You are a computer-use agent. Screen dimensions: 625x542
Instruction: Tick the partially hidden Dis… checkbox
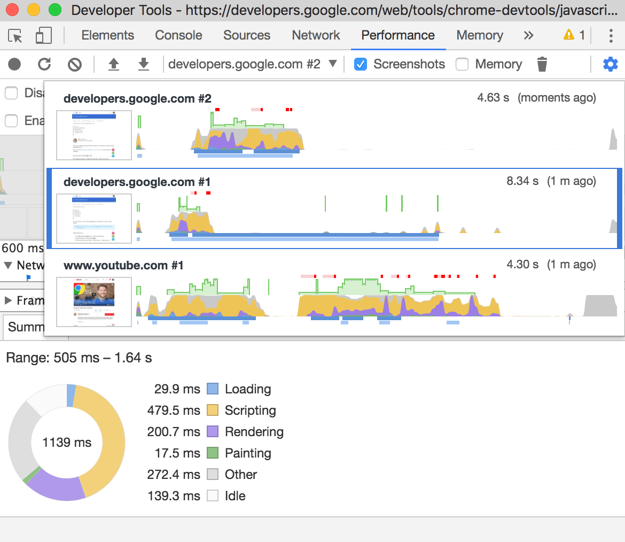pyautogui.click(x=11, y=93)
